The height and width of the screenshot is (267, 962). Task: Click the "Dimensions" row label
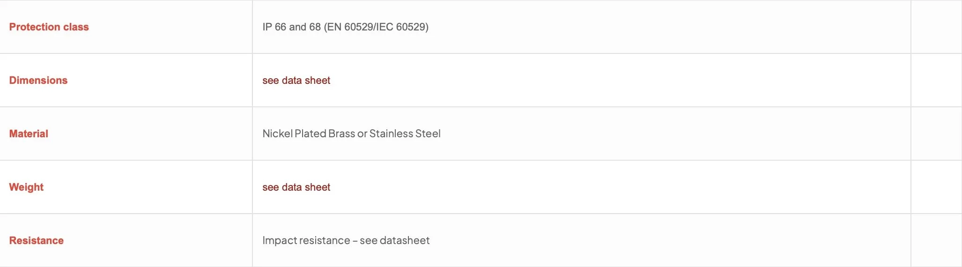(x=38, y=81)
